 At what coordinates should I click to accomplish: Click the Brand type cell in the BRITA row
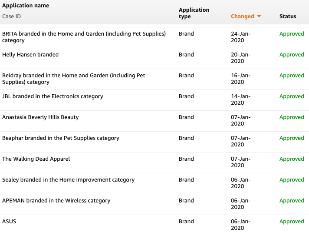(186, 34)
